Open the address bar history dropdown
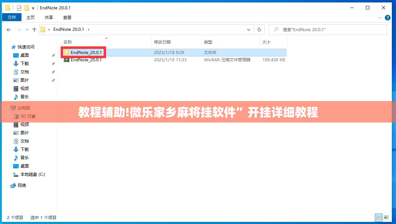The width and height of the screenshot is (396, 224). pyautogui.click(x=249, y=30)
